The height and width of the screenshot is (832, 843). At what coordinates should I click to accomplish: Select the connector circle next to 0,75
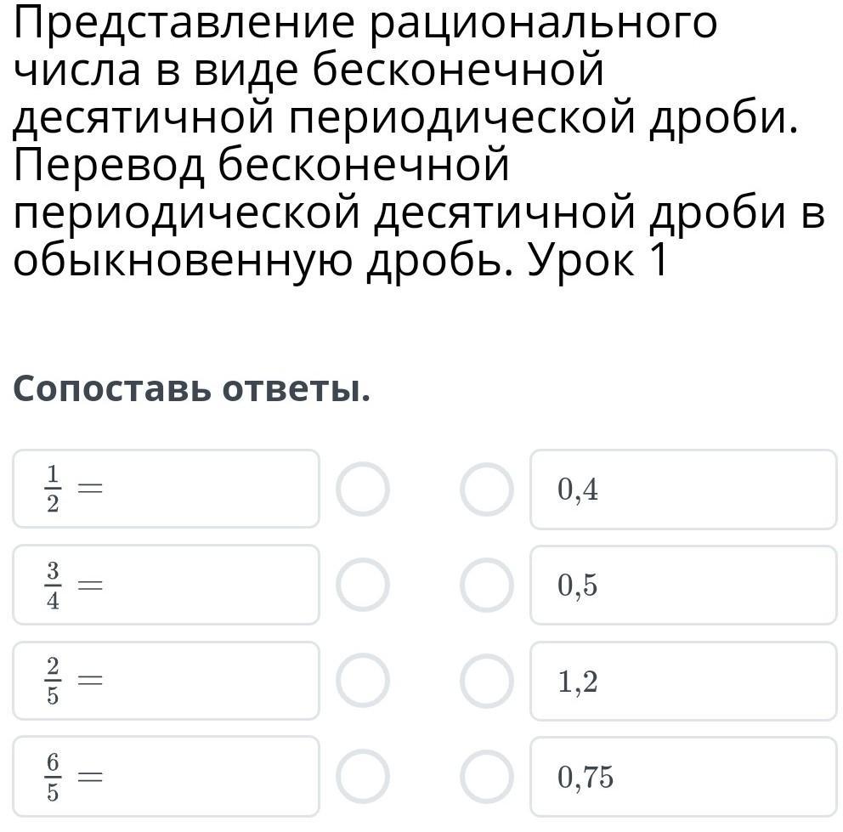pos(487,777)
